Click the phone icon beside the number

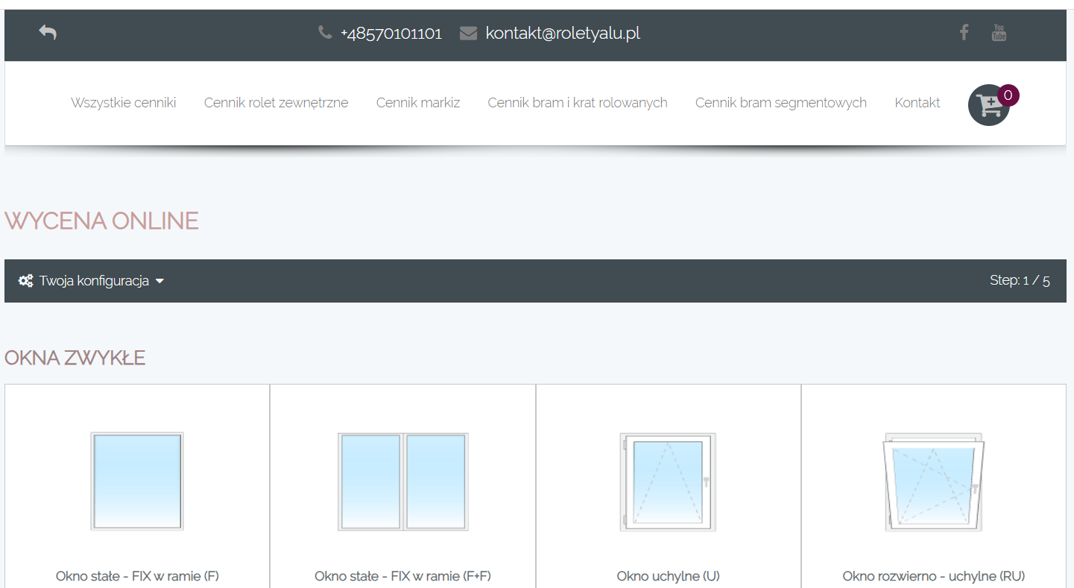pyautogui.click(x=325, y=34)
